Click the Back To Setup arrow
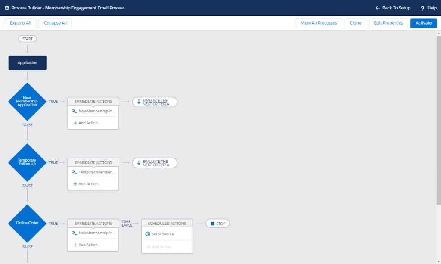Image resolution: width=441 pixels, height=264 pixels. click(378, 8)
